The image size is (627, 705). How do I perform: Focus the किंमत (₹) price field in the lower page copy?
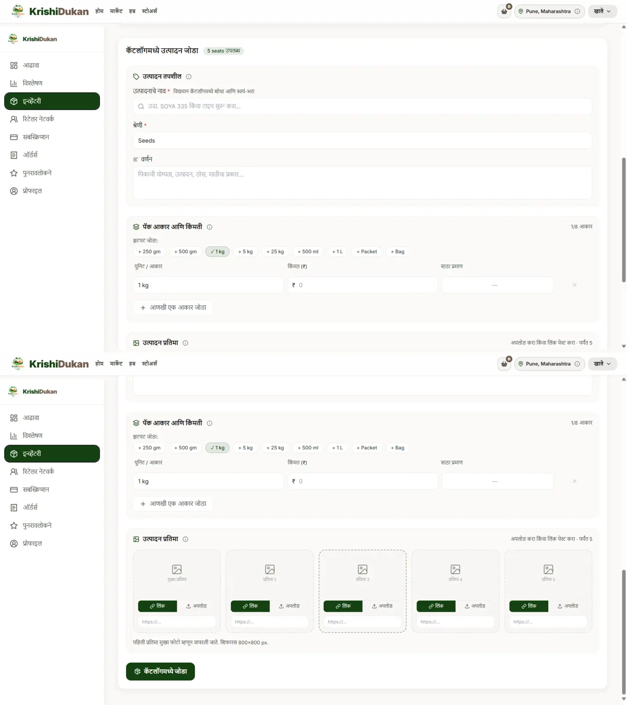click(362, 481)
